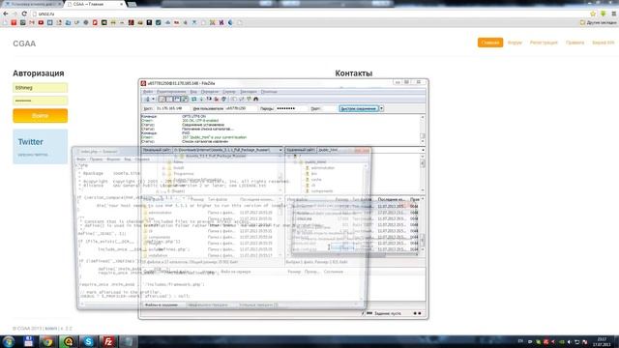Click the message log scrollbar in FileZilla
The image size is (619, 348).
423,130
